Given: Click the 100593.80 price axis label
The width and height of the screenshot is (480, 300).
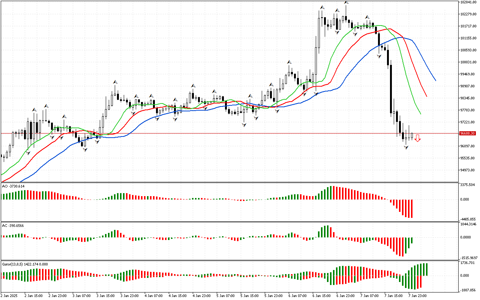Looking at the screenshot, I should tap(468, 50).
